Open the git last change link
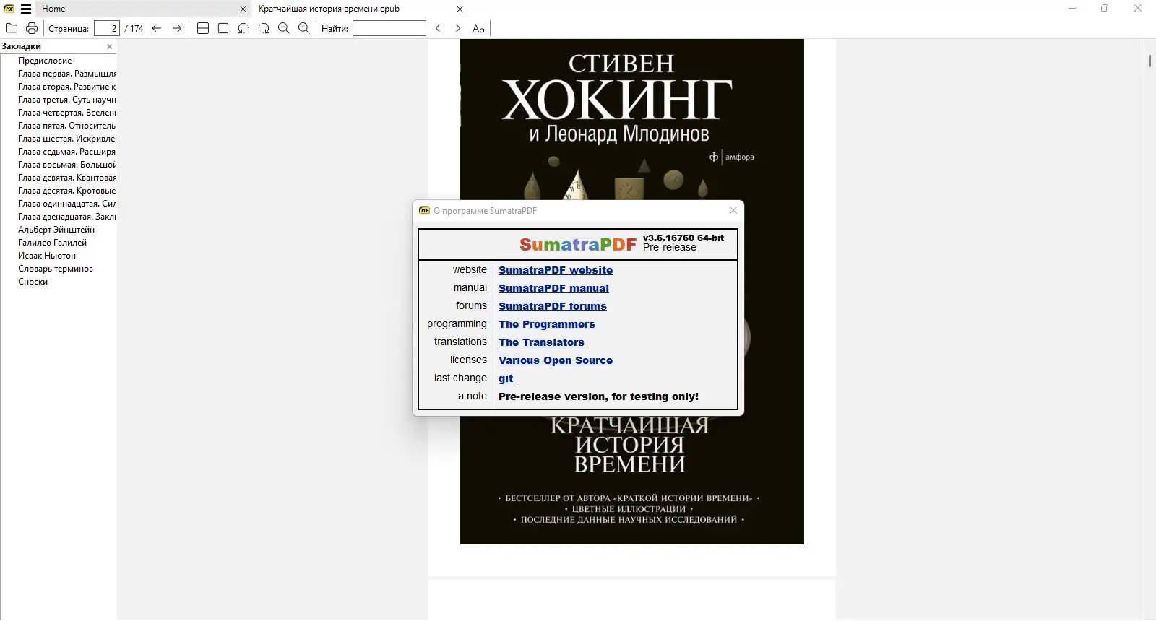The image size is (1156, 621). pyautogui.click(x=506, y=378)
